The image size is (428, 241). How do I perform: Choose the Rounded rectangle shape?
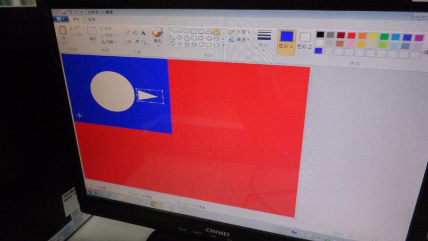coord(201,32)
